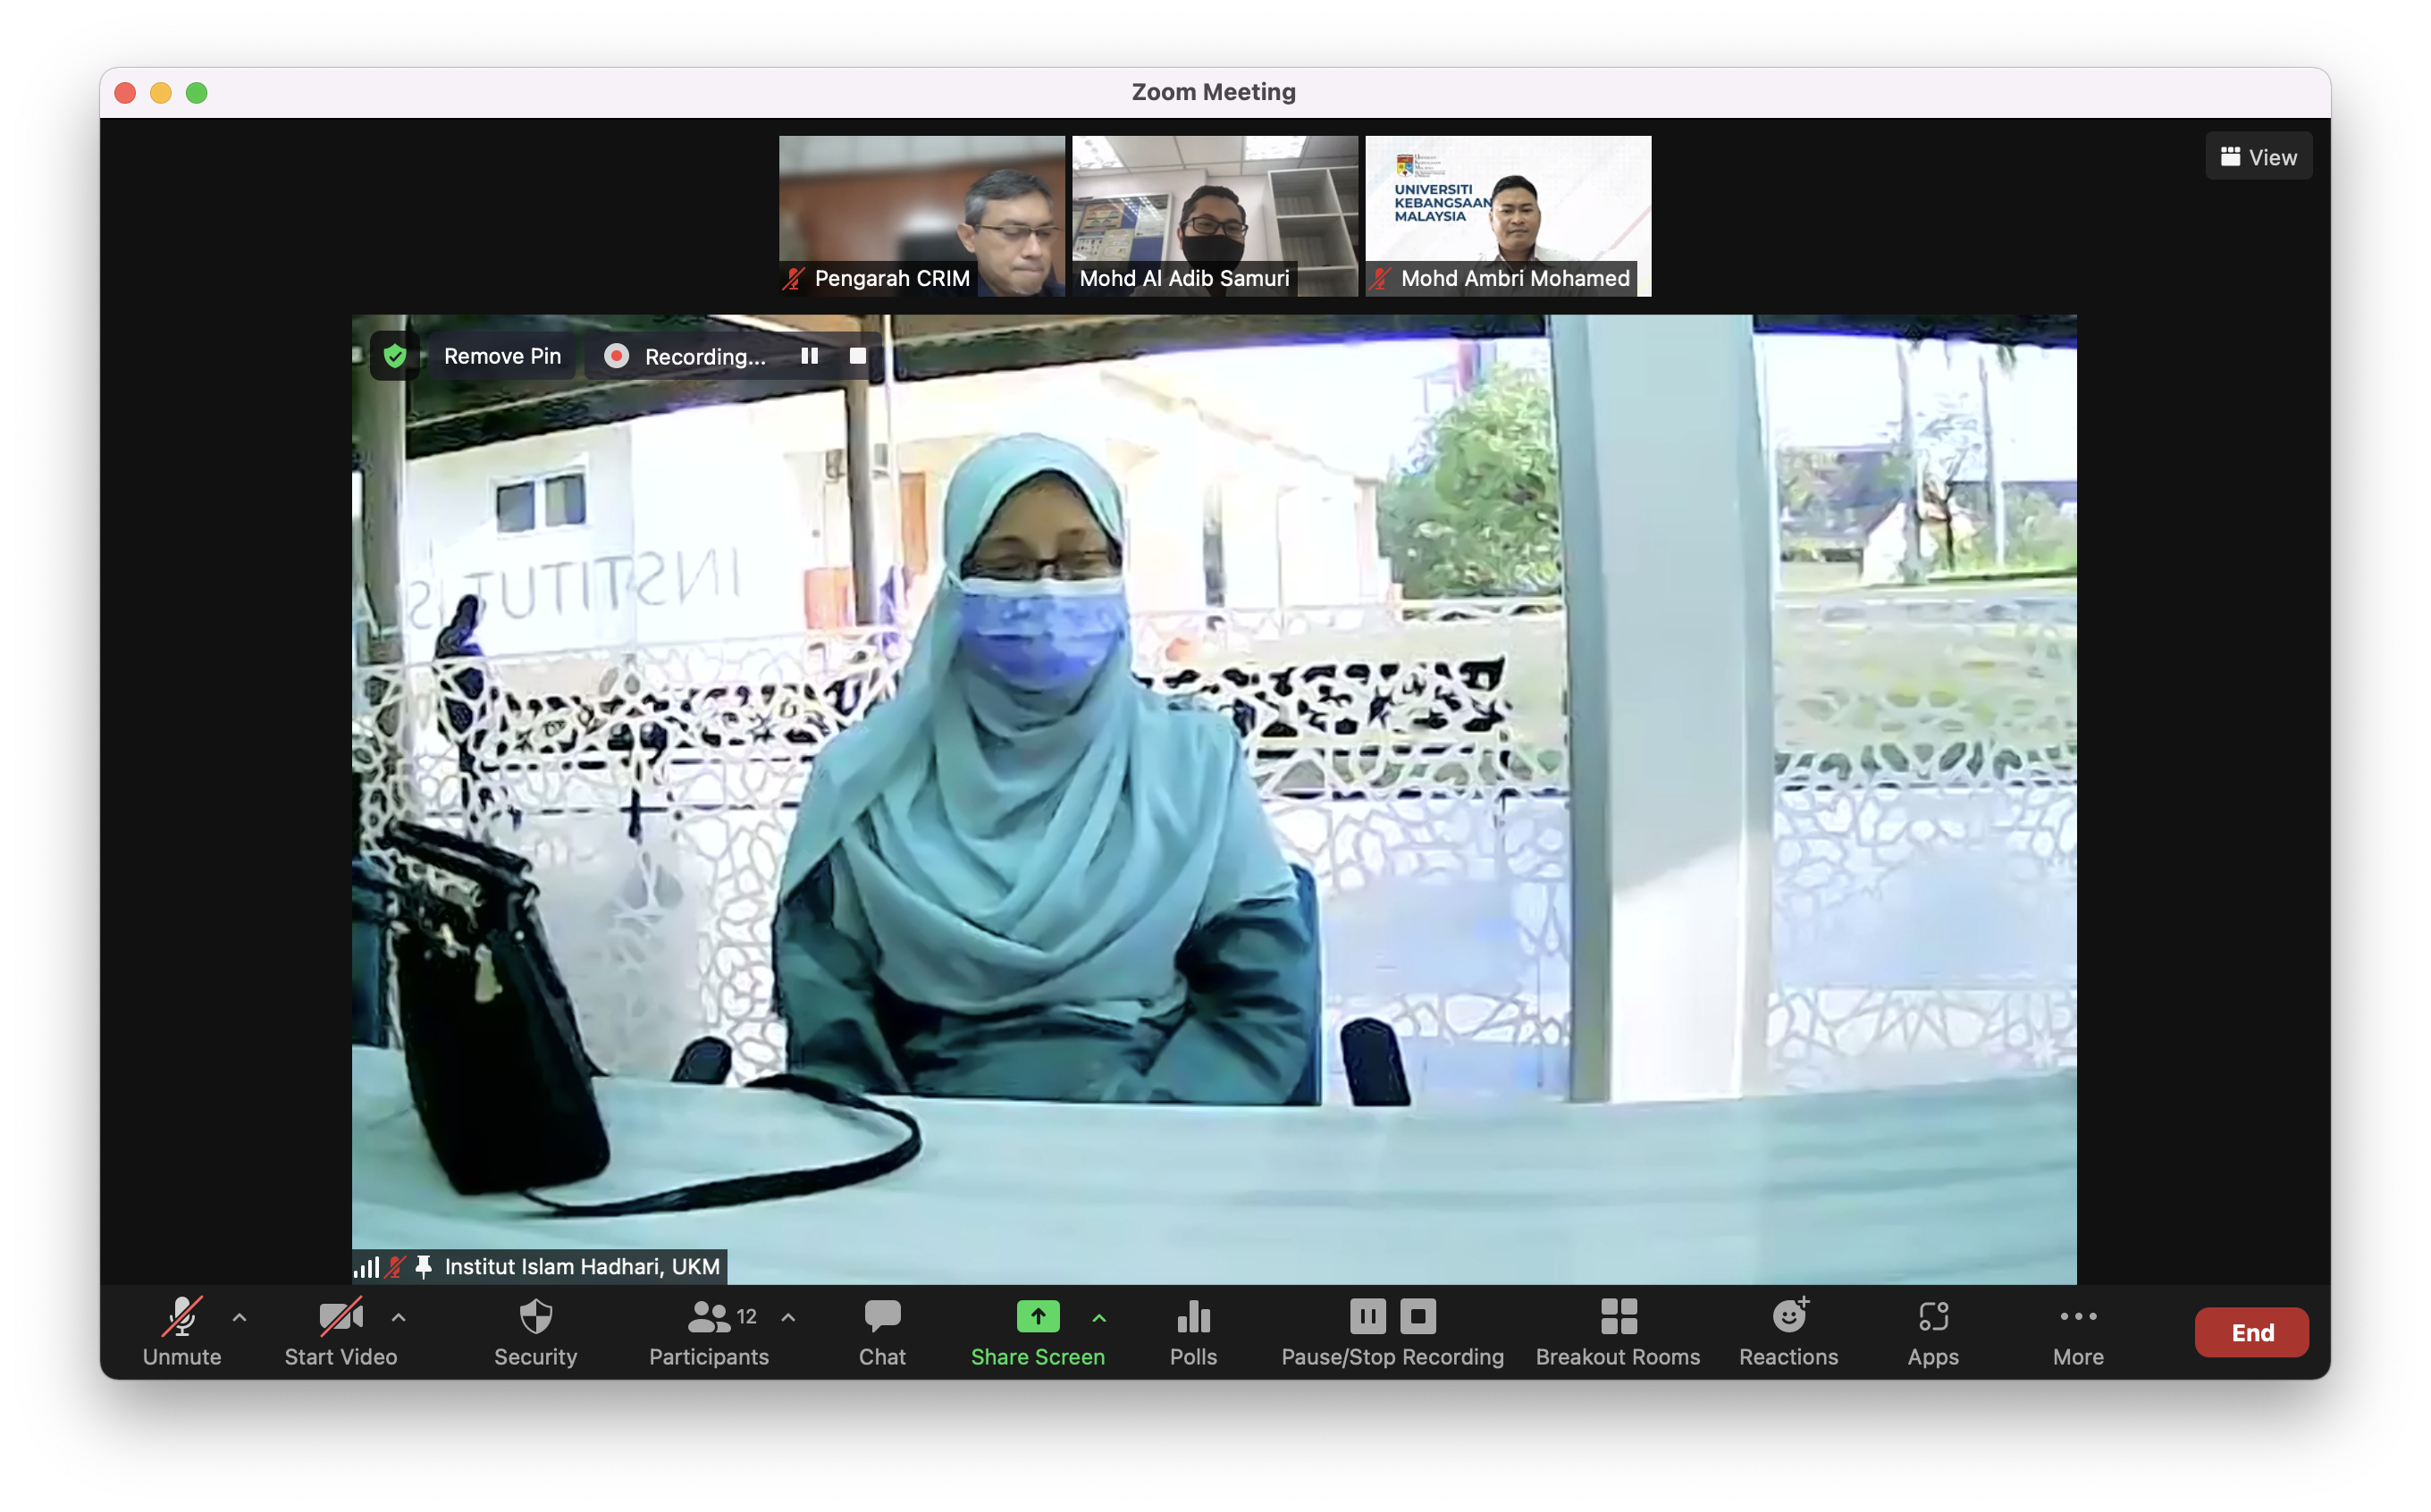Click the More options icon
Screen dimensions: 2431x1512
pyautogui.click(x=2077, y=1318)
